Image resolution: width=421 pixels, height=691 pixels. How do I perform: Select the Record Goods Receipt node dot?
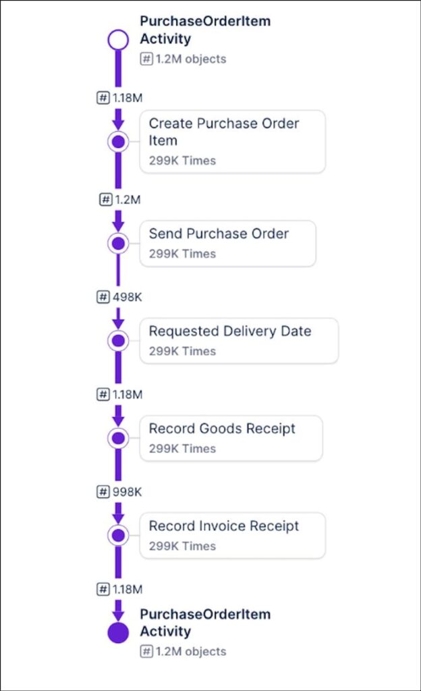coord(119,438)
